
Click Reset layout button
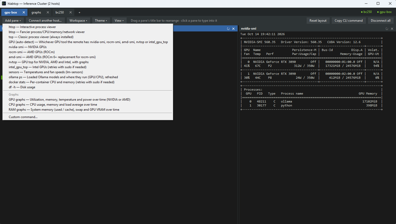tap(318, 21)
